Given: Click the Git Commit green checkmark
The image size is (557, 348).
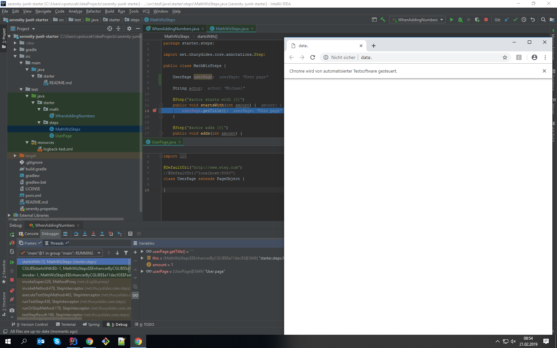Looking at the screenshot, I should (x=515, y=20).
